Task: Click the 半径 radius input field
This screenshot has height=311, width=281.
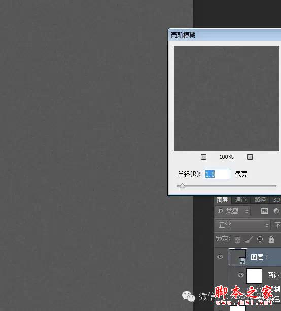Action: tap(217, 174)
